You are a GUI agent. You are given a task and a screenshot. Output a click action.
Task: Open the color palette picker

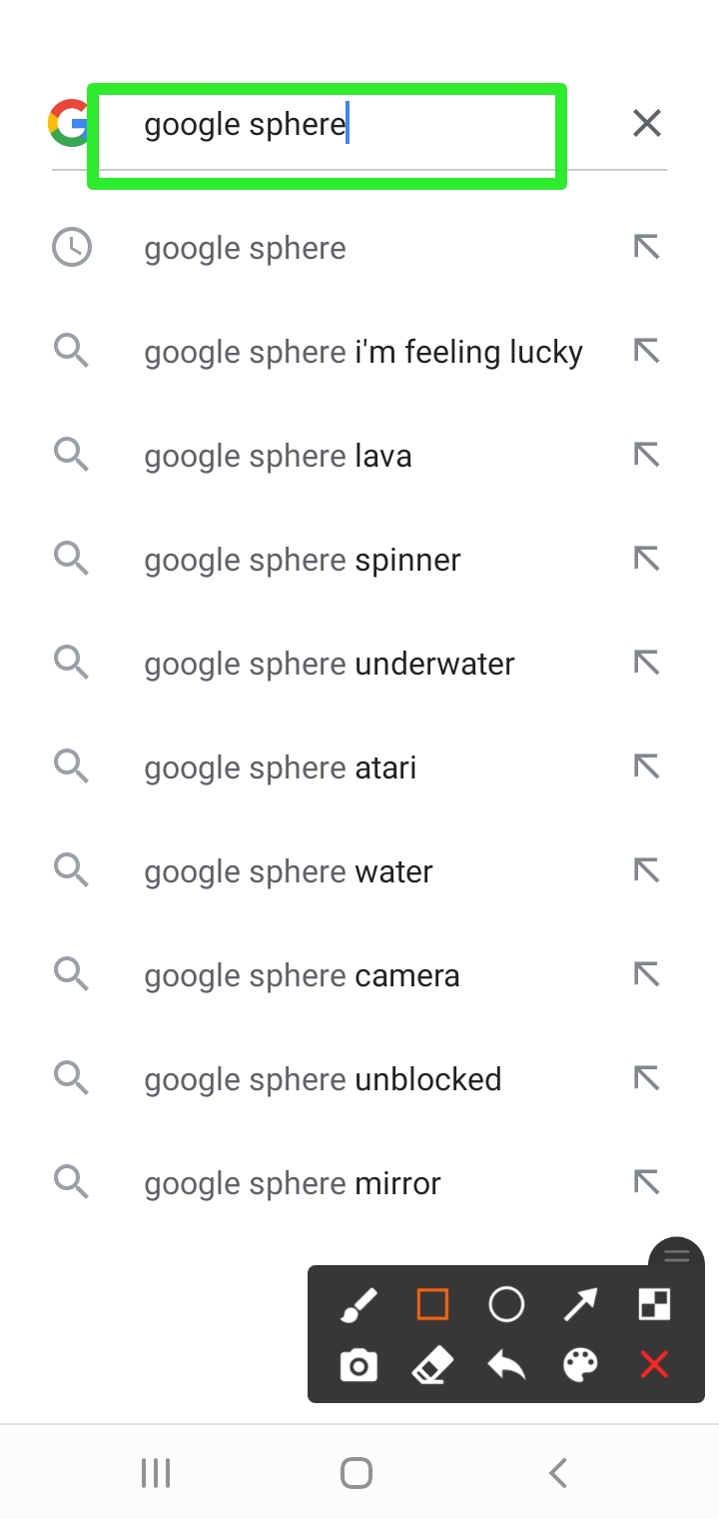(x=580, y=1365)
